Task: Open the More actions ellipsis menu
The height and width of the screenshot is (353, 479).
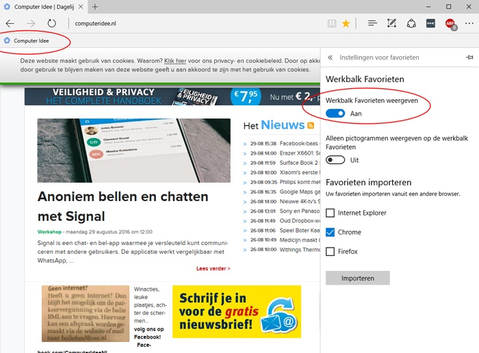Action: click(469, 23)
